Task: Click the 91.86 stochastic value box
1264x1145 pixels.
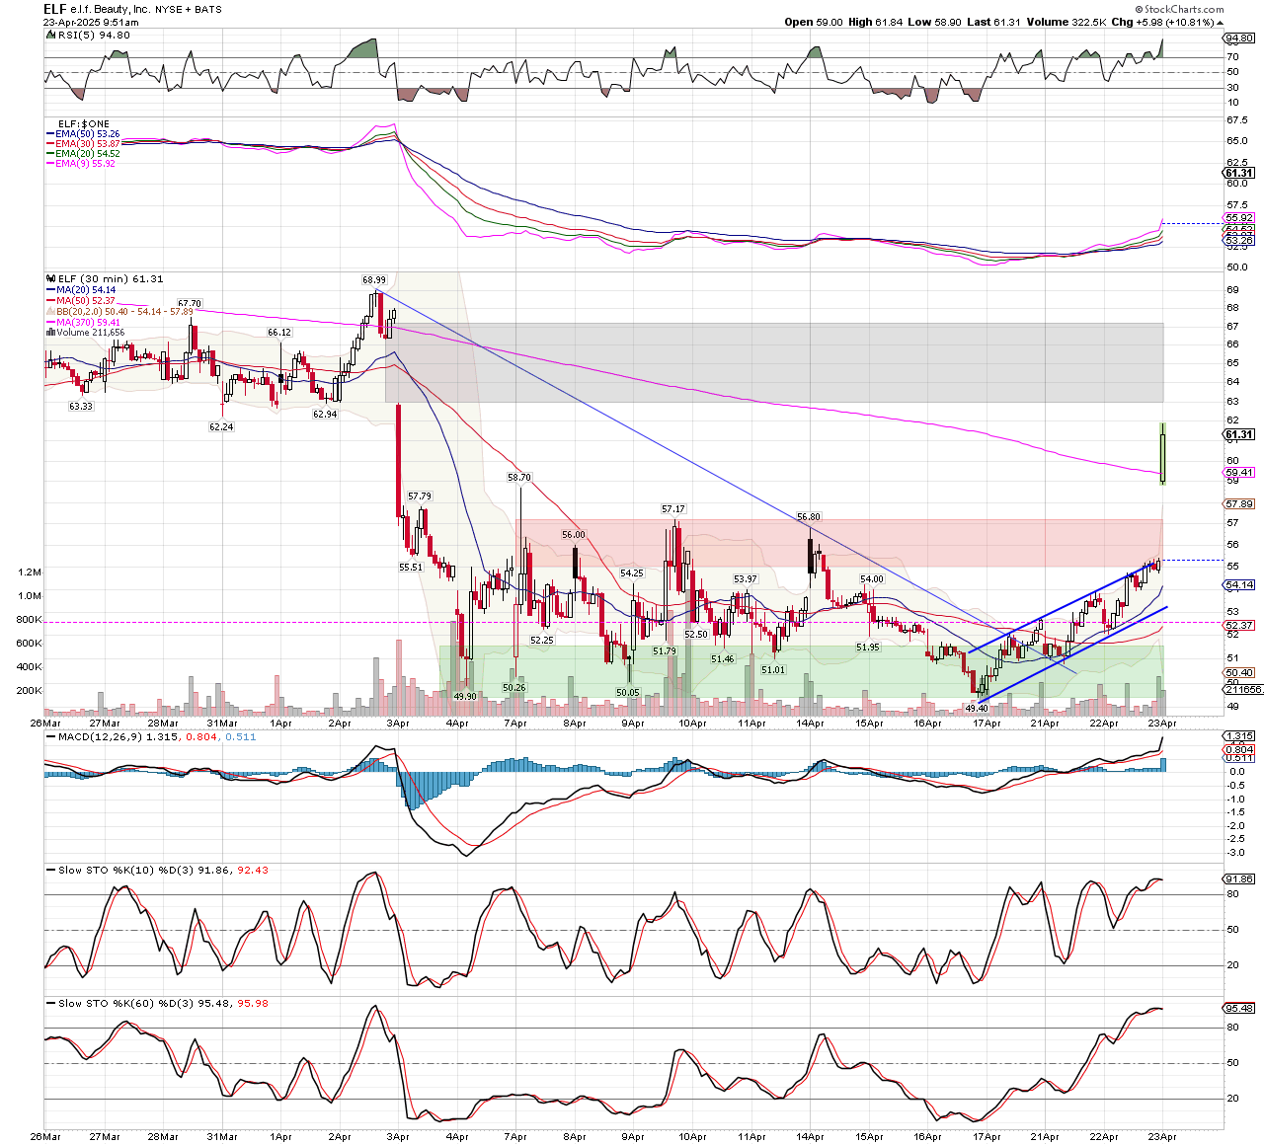Action: pyautogui.click(x=1239, y=879)
